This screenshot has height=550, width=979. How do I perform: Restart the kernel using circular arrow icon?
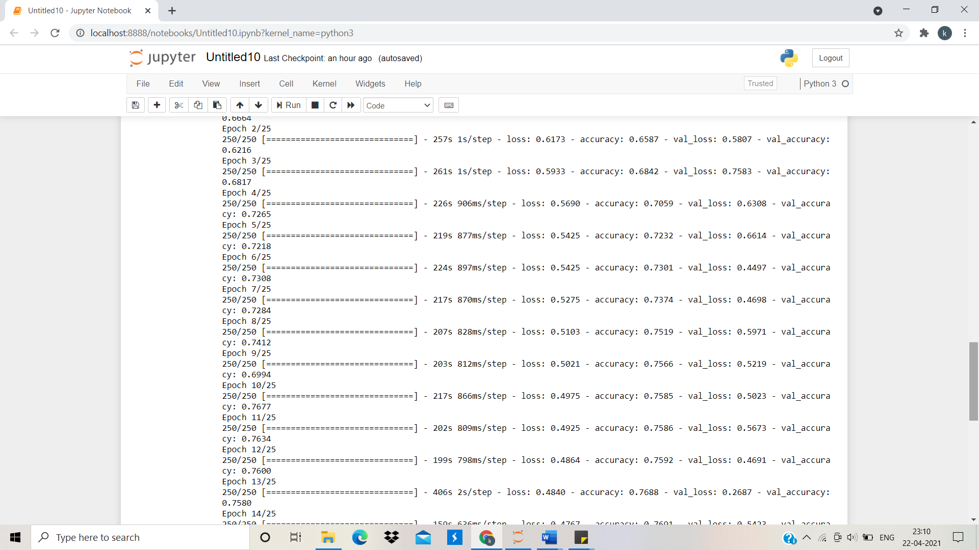point(333,105)
